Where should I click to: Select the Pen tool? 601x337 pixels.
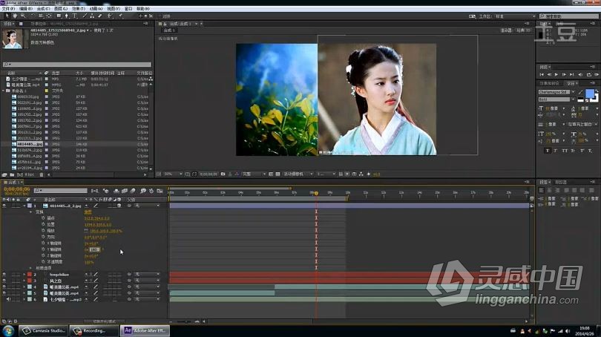point(67,16)
